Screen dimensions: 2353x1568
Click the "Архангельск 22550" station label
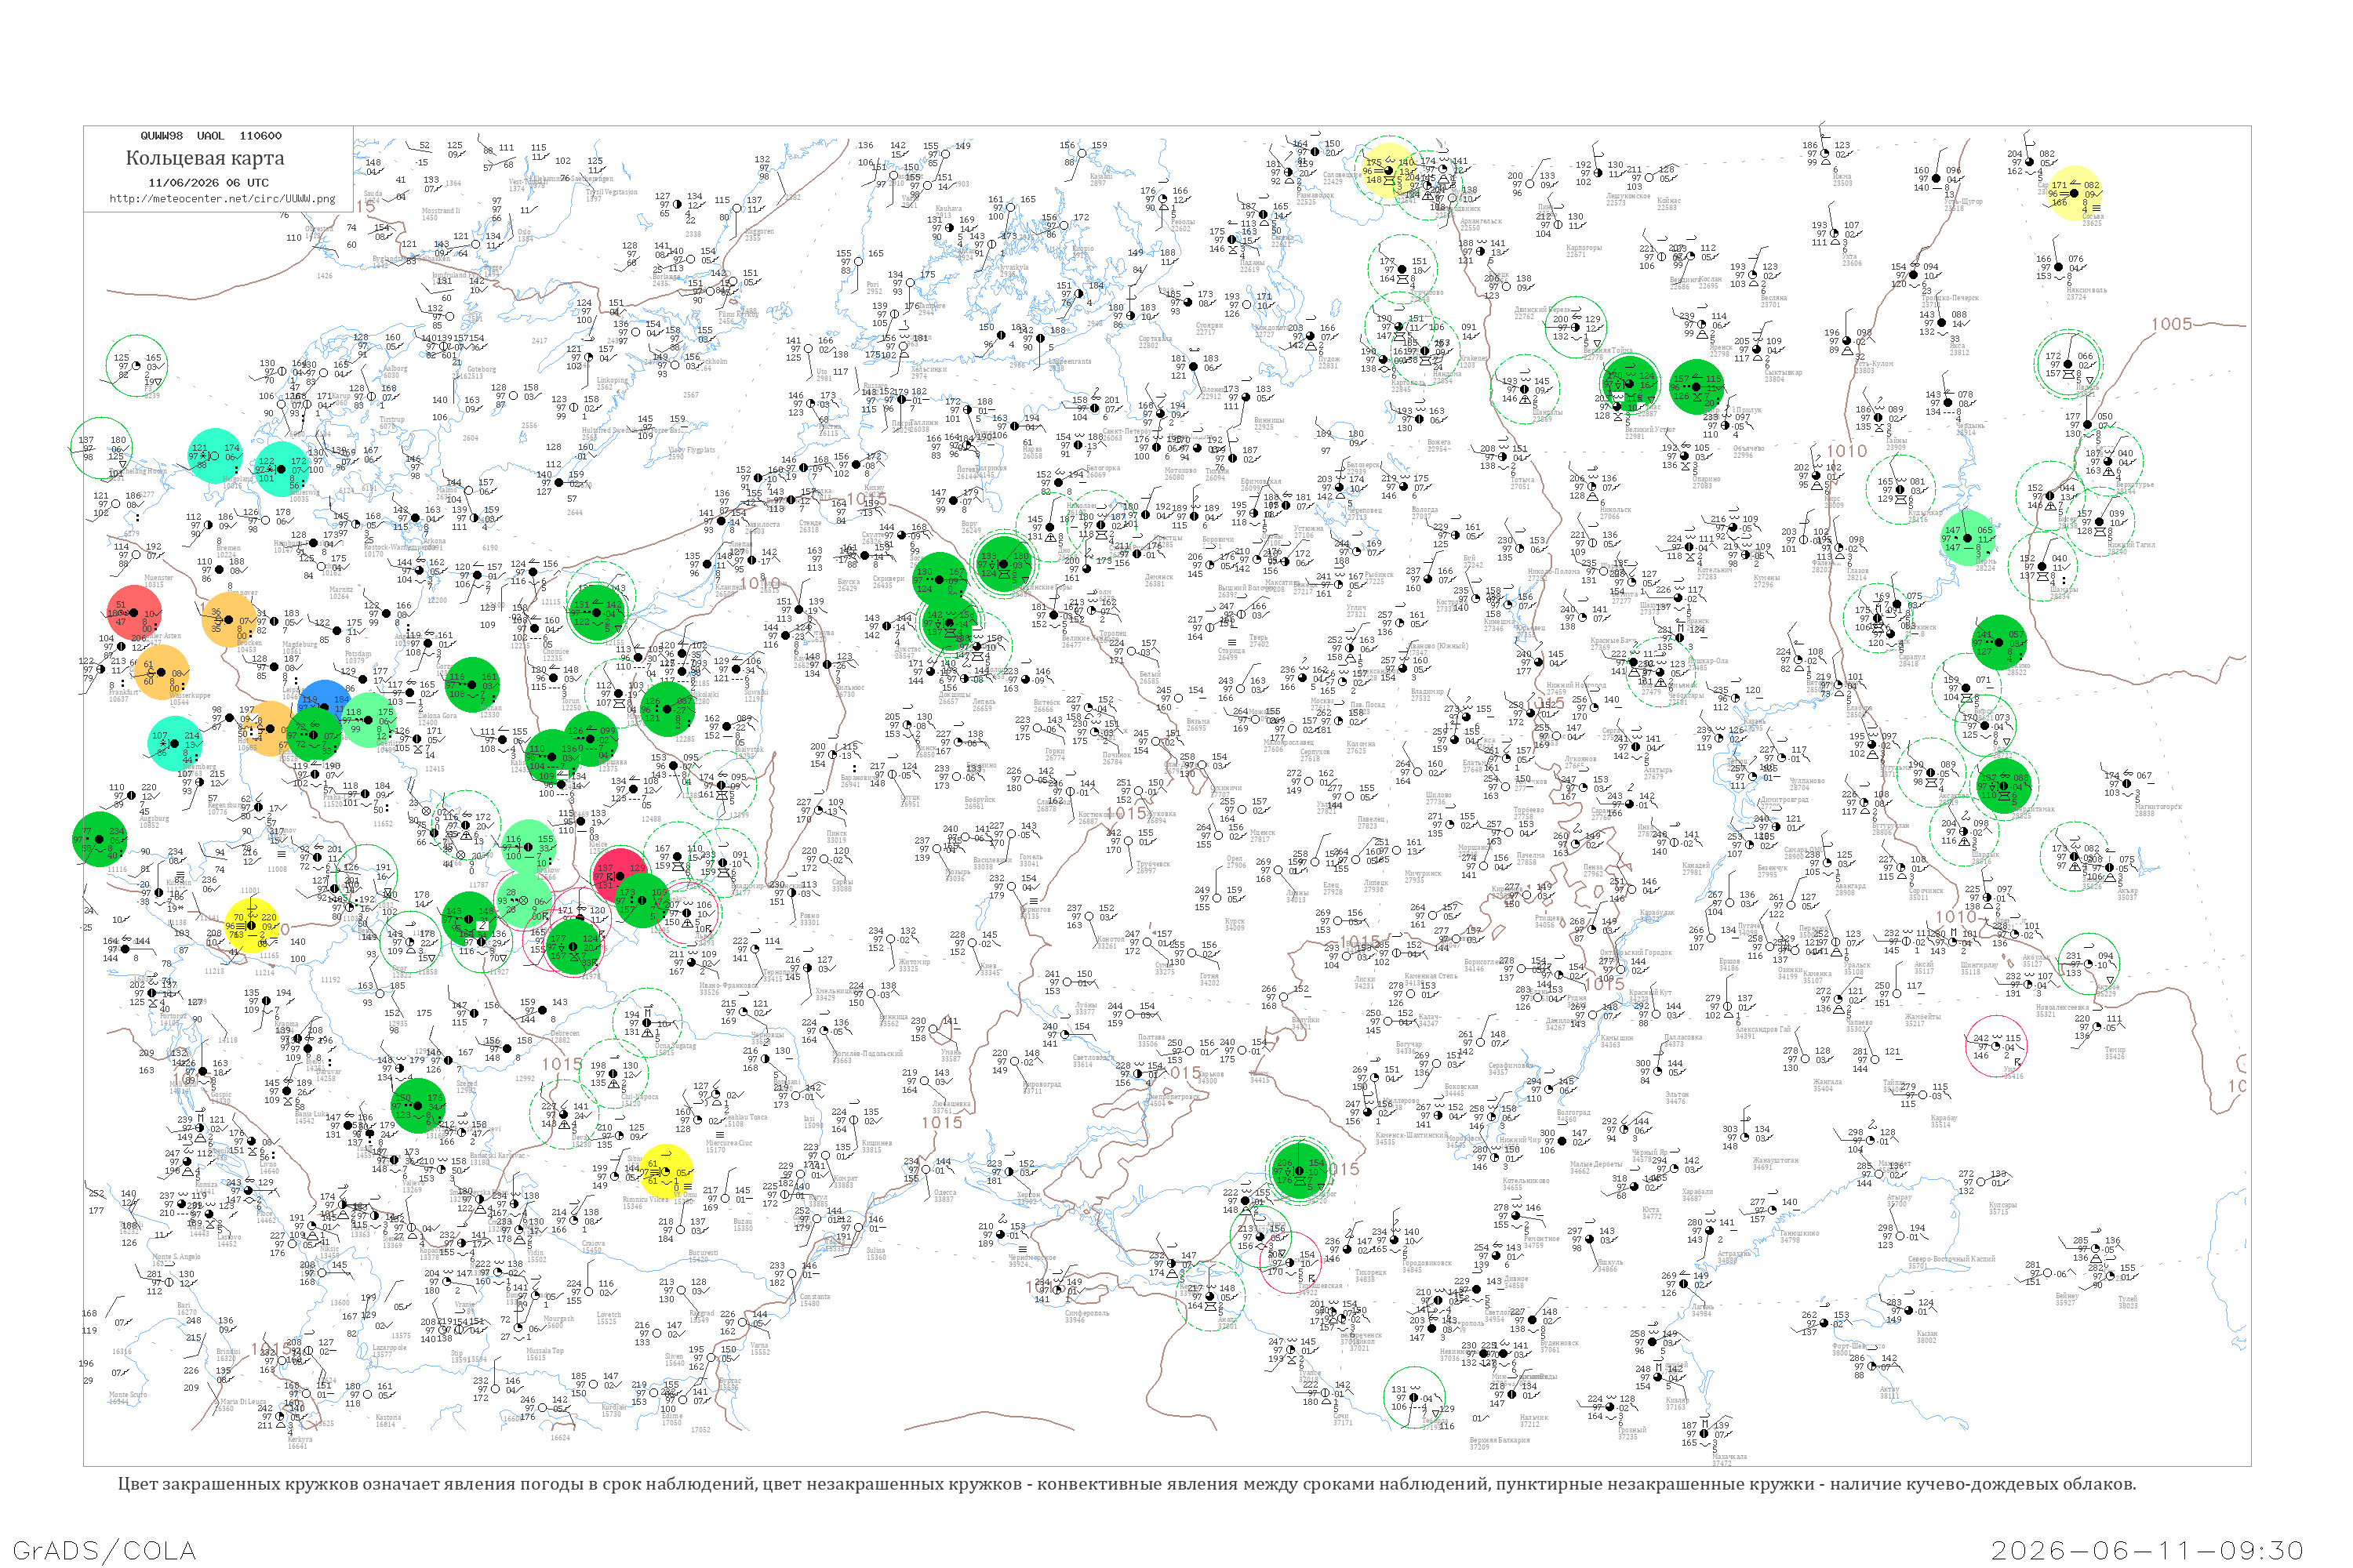coord(1482,224)
